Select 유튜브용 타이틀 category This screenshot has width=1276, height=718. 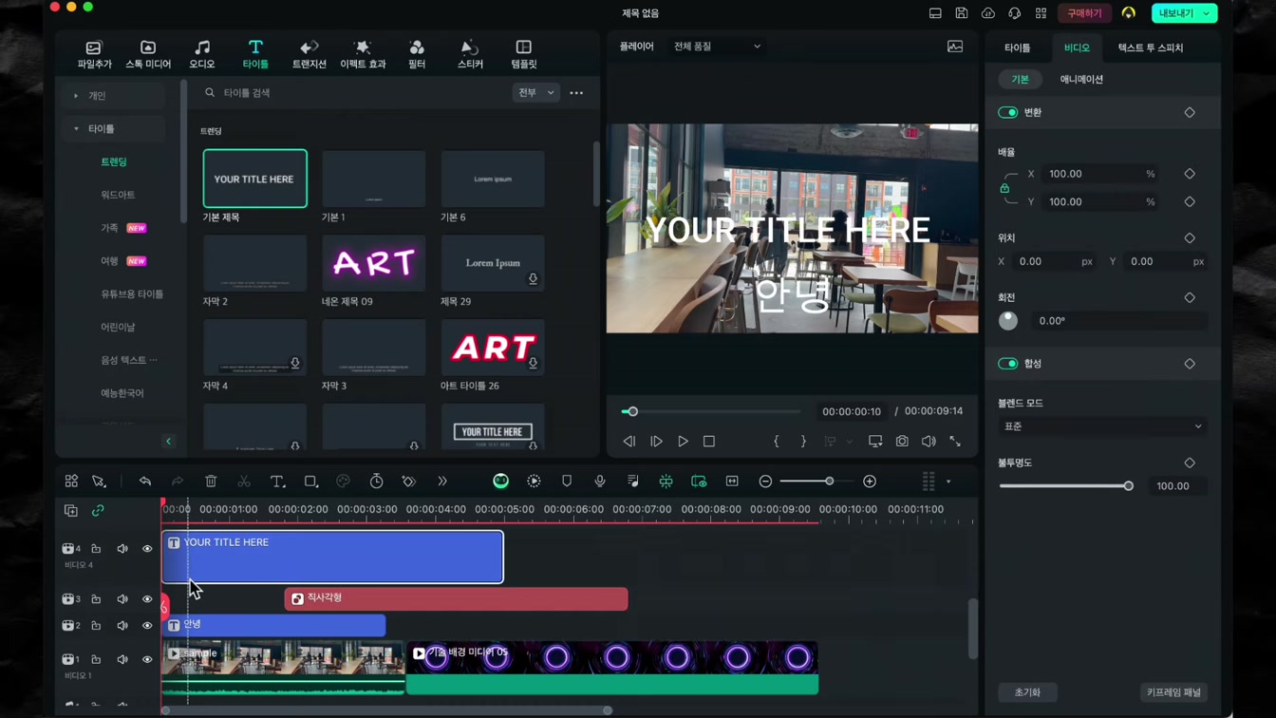[132, 294]
